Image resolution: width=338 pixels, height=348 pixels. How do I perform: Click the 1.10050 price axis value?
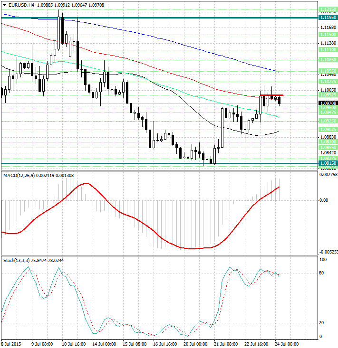tap(328, 90)
